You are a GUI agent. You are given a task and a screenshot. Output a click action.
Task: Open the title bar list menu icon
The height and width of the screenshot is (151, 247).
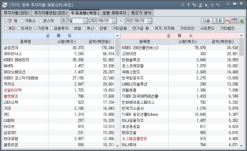pyautogui.click(x=218, y=5)
